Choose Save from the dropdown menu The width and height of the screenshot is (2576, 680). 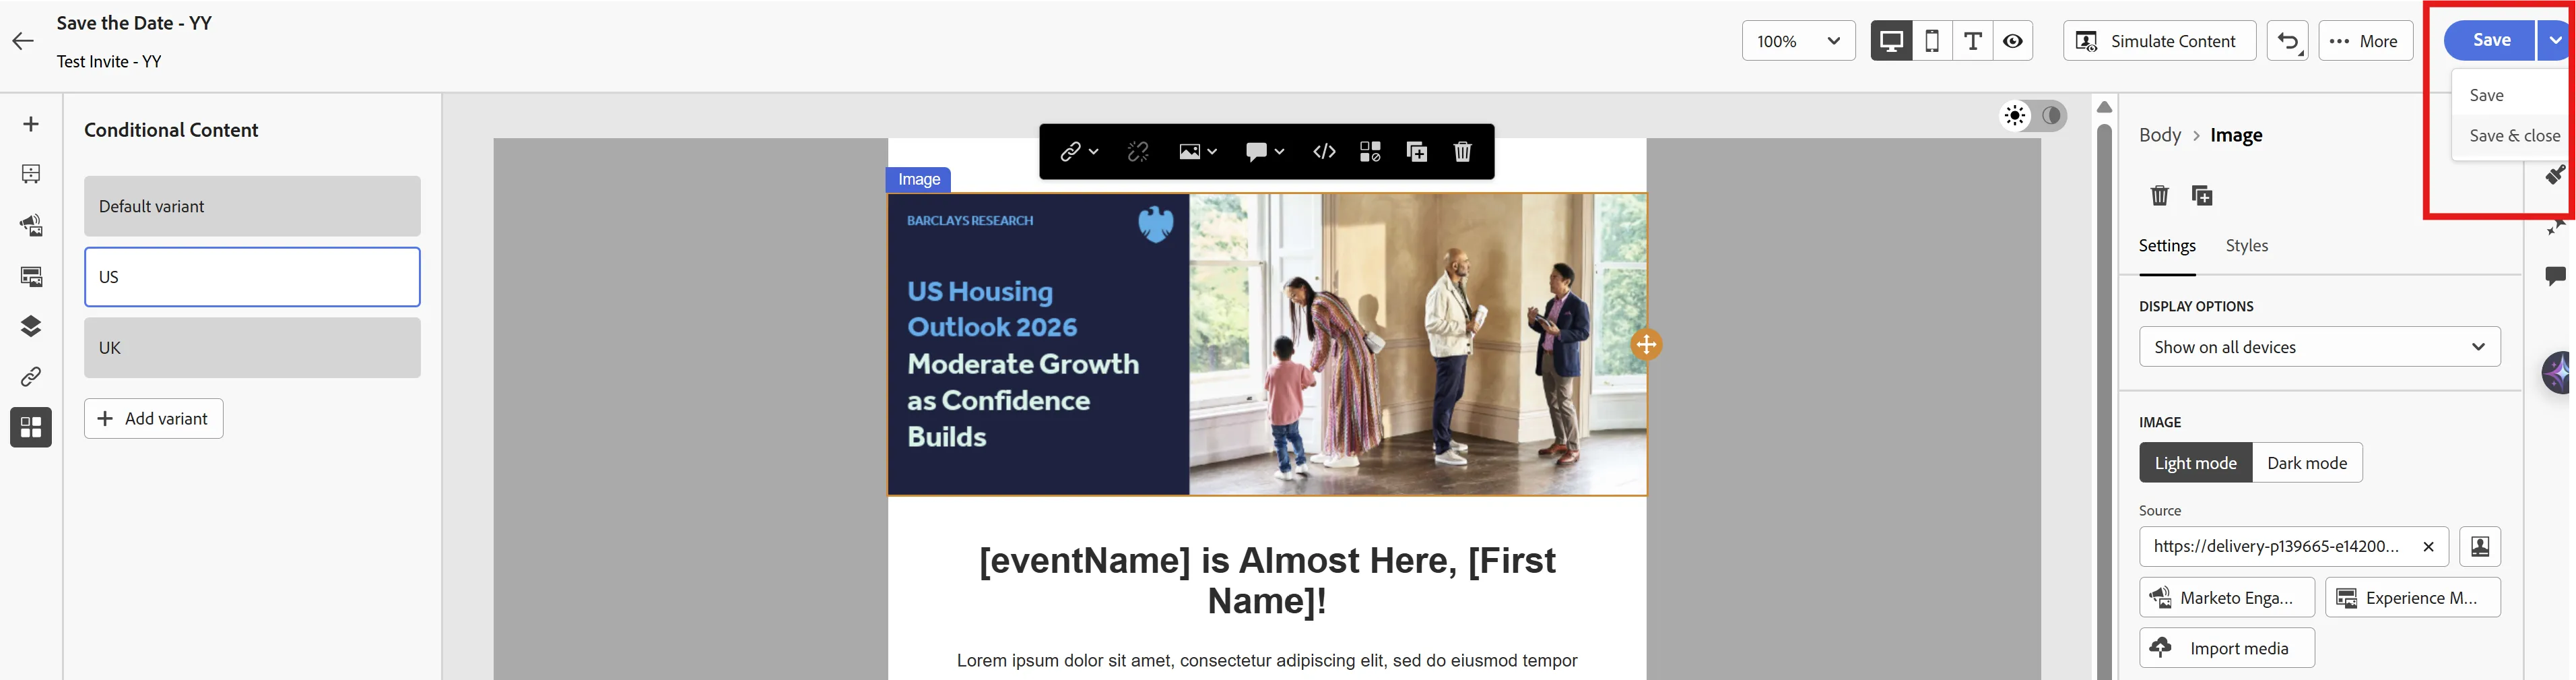[x=2510, y=95]
